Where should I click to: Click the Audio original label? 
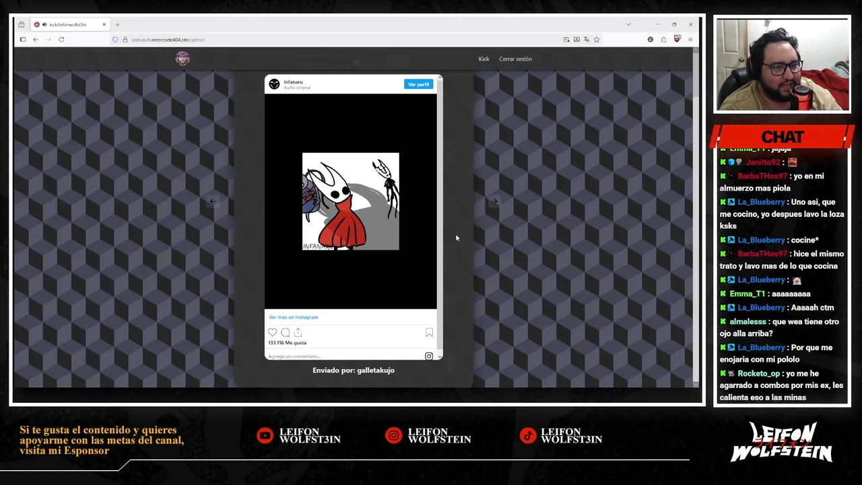pyautogui.click(x=297, y=88)
